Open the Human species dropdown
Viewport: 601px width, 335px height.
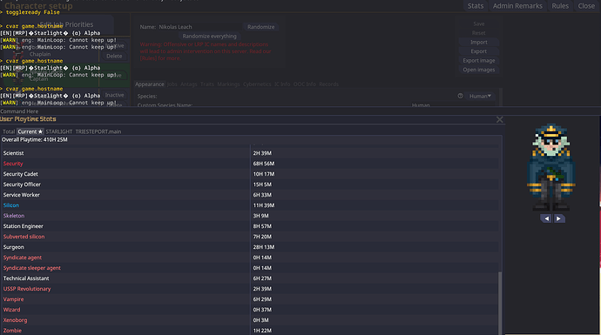(x=480, y=96)
